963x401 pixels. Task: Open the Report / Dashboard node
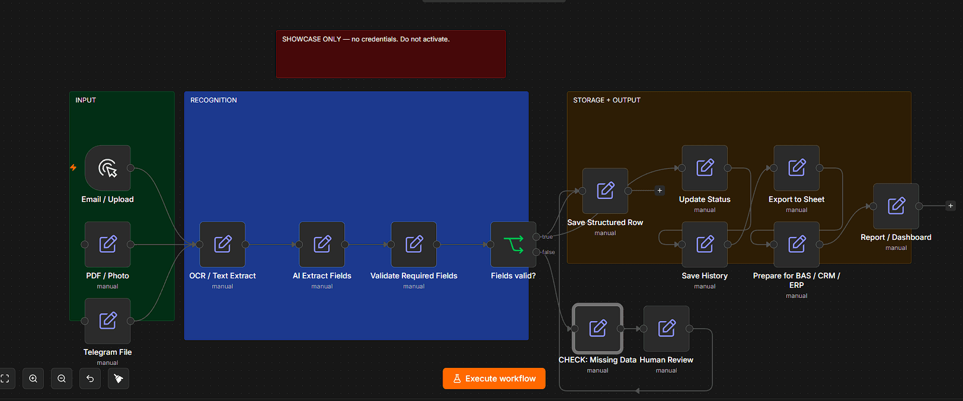point(896,206)
